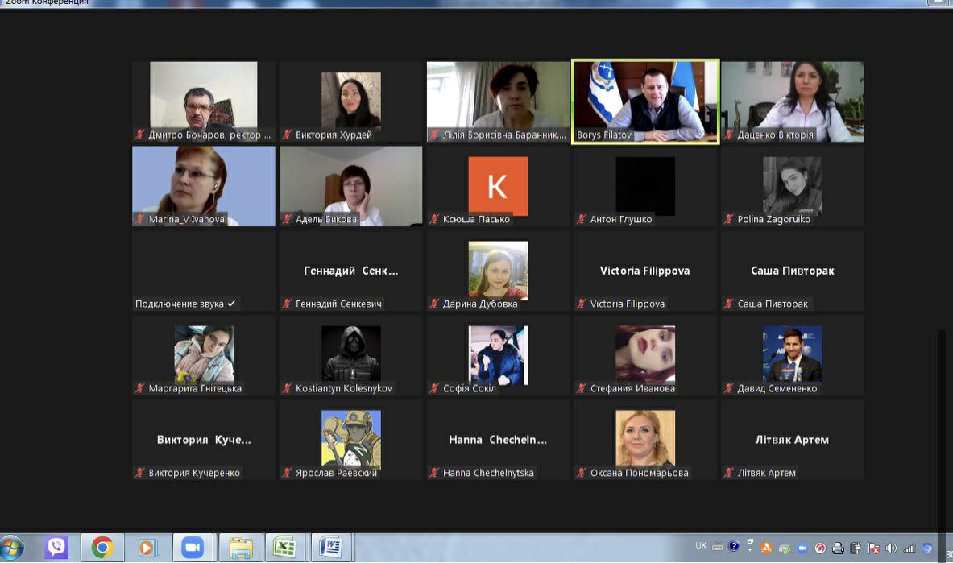
Task: Click the red round tray icon
Action: [820, 549]
